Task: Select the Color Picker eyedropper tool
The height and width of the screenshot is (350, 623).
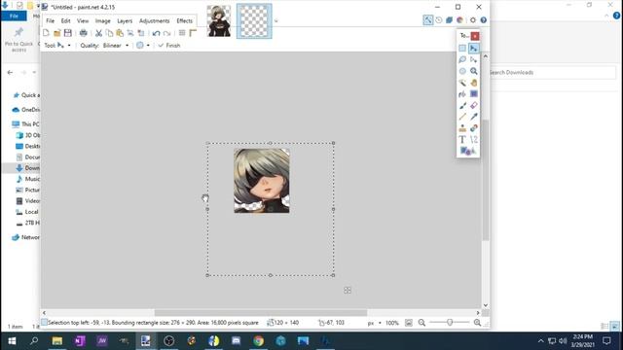Action: click(474, 117)
